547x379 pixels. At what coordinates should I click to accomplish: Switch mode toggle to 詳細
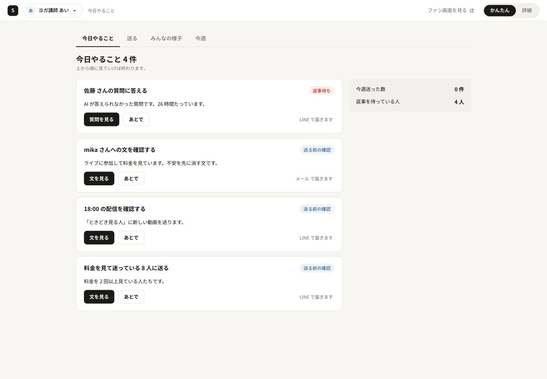526,10
